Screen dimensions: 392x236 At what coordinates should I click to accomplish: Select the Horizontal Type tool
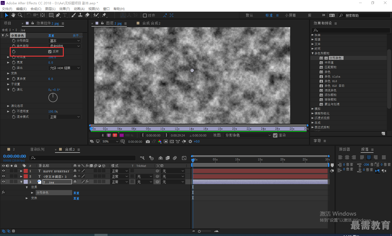pos(65,15)
